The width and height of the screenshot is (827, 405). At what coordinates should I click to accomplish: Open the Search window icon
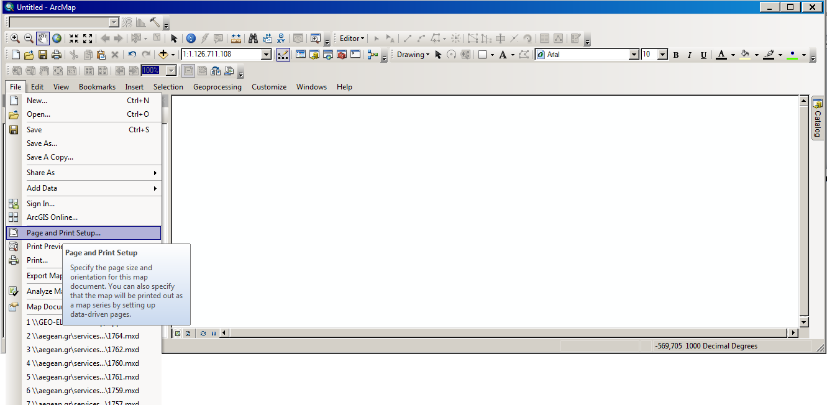[x=328, y=55]
